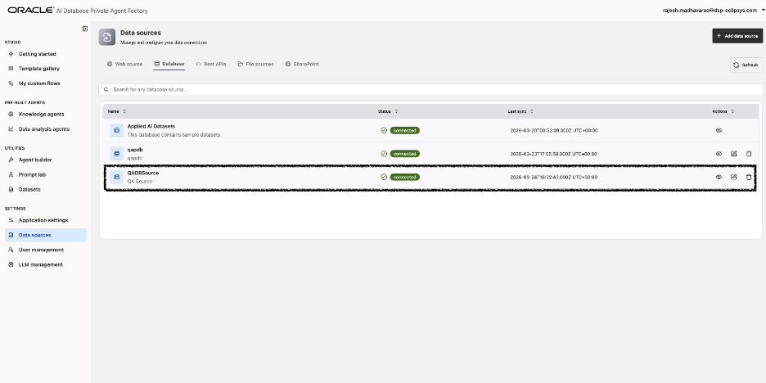Edit the QADBSource data source
The width and height of the screenshot is (766, 383).
(733, 177)
